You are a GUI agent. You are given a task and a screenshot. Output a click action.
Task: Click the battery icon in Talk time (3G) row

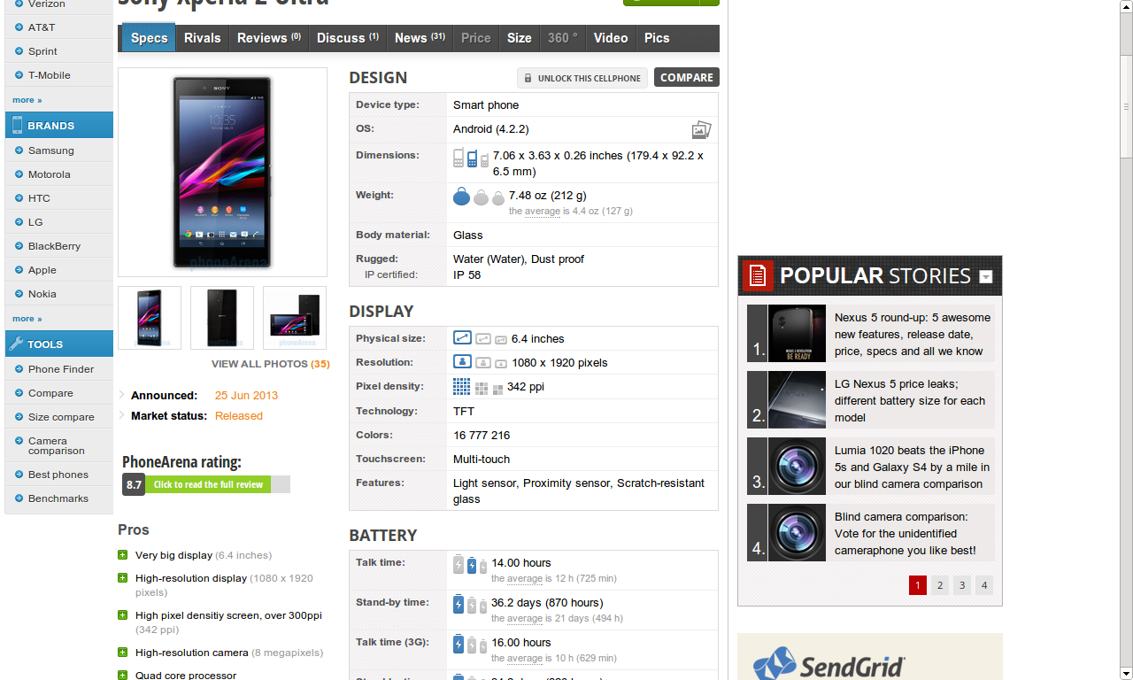pos(471,645)
